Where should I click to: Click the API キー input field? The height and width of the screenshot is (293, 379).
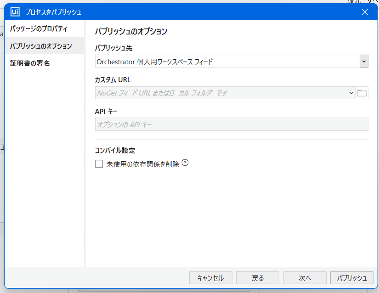pos(232,124)
